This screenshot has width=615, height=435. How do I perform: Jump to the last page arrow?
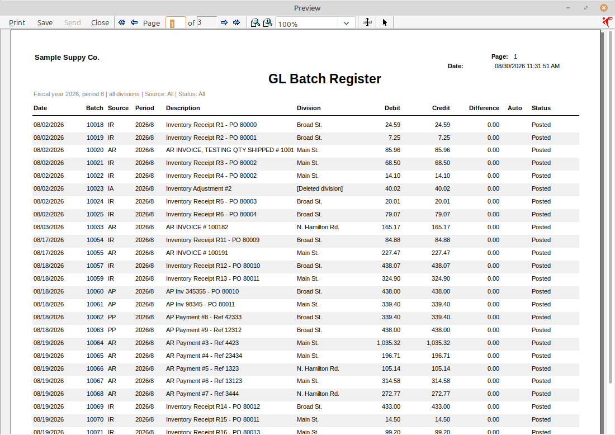(236, 22)
